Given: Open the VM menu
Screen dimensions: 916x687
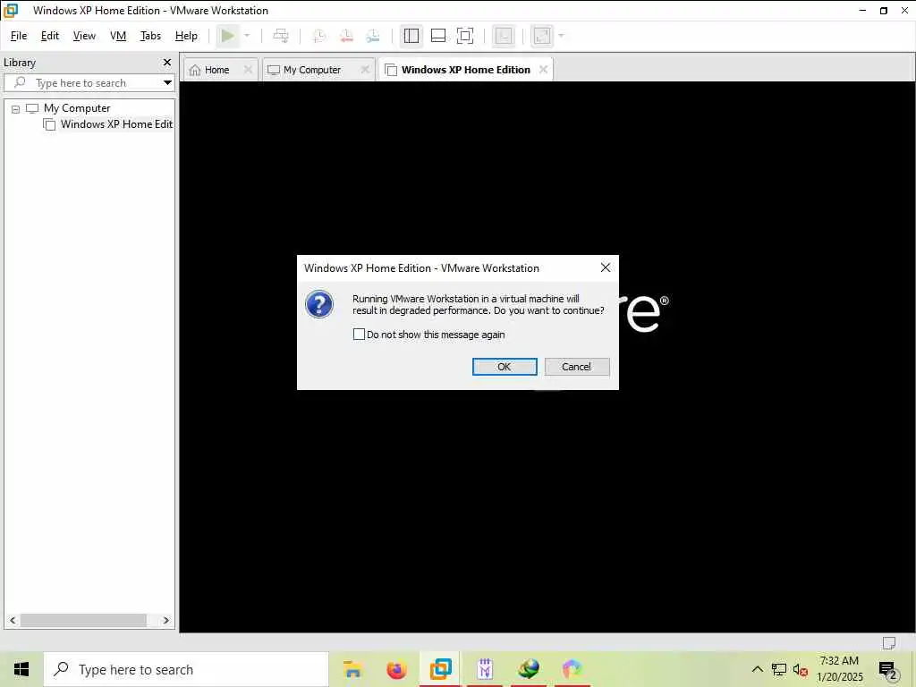Looking at the screenshot, I should pyautogui.click(x=118, y=36).
